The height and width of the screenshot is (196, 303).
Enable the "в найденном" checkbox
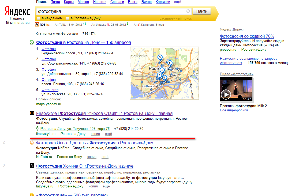click(39, 18)
